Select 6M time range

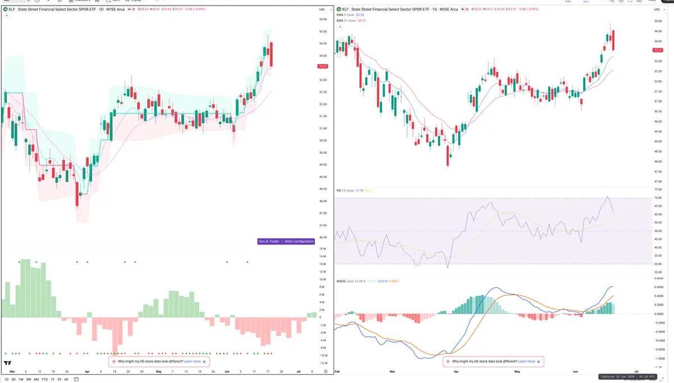(36, 380)
